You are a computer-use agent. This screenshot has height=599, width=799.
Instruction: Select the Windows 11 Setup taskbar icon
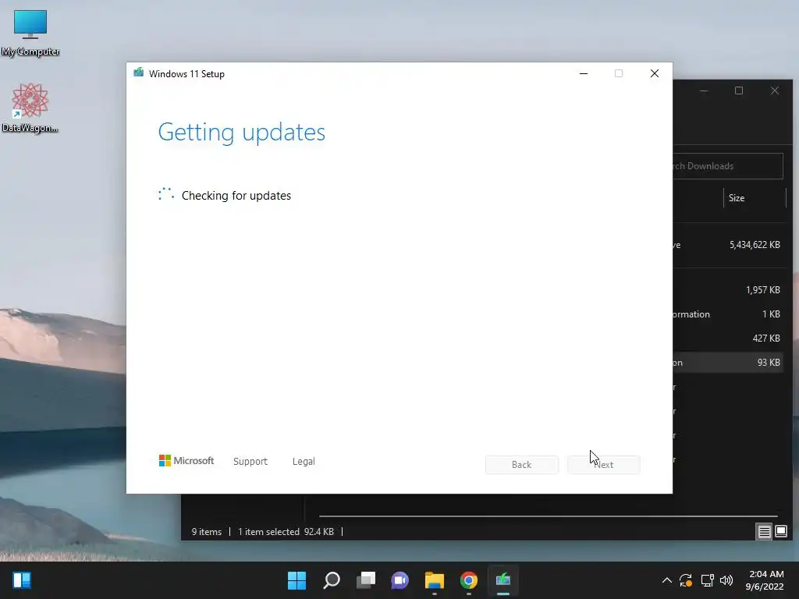click(x=503, y=580)
